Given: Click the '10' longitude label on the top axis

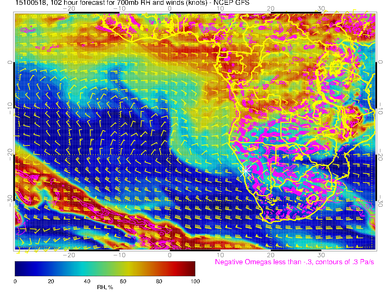Looking at the screenshot, I should coord(220,8).
